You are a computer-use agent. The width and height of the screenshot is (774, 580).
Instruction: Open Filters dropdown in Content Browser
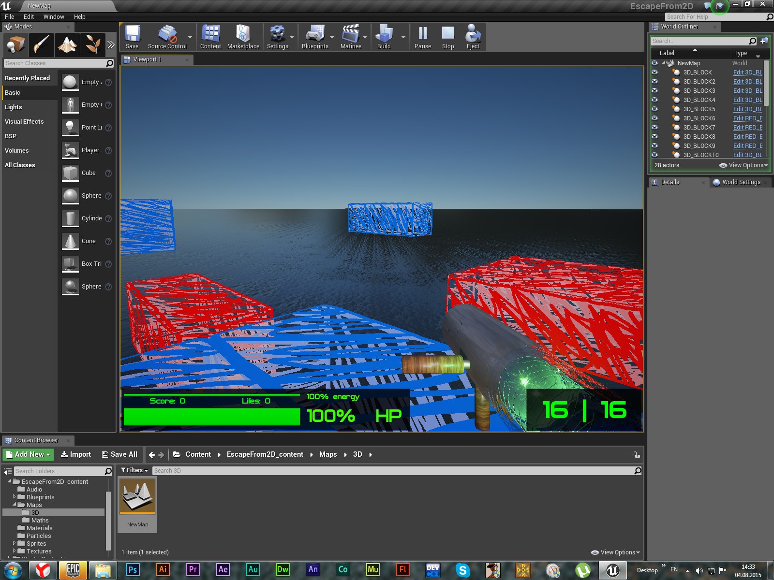134,470
